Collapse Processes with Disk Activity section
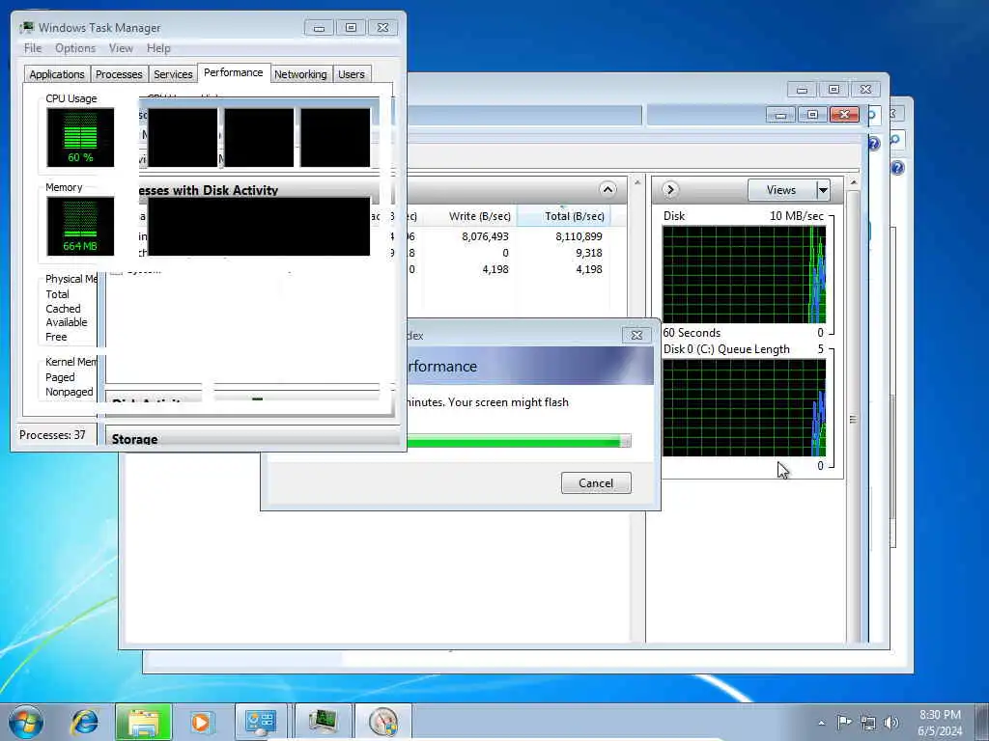This screenshot has width=989, height=741. [x=608, y=190]
